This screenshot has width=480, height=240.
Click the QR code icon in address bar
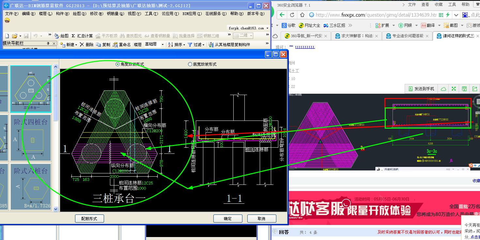coord(441,15)
